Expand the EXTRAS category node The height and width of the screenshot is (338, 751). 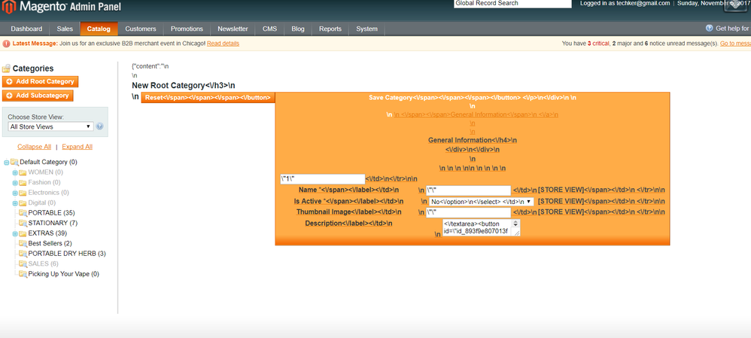click(x=15, y=234)
